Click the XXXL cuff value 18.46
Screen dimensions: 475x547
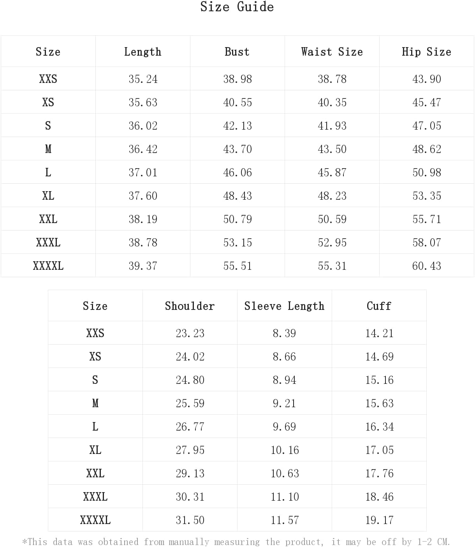pos(379,497)
